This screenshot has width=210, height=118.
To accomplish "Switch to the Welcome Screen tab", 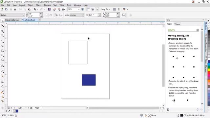I will (x=12, y=20).
